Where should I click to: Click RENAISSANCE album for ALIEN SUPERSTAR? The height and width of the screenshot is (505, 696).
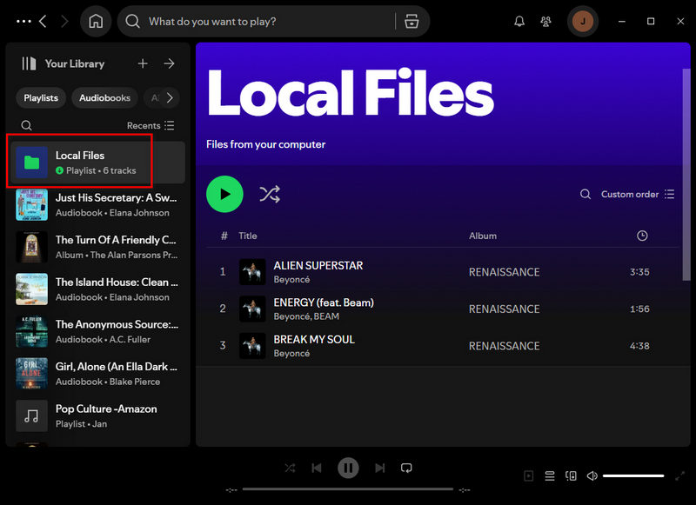point(505,272)
